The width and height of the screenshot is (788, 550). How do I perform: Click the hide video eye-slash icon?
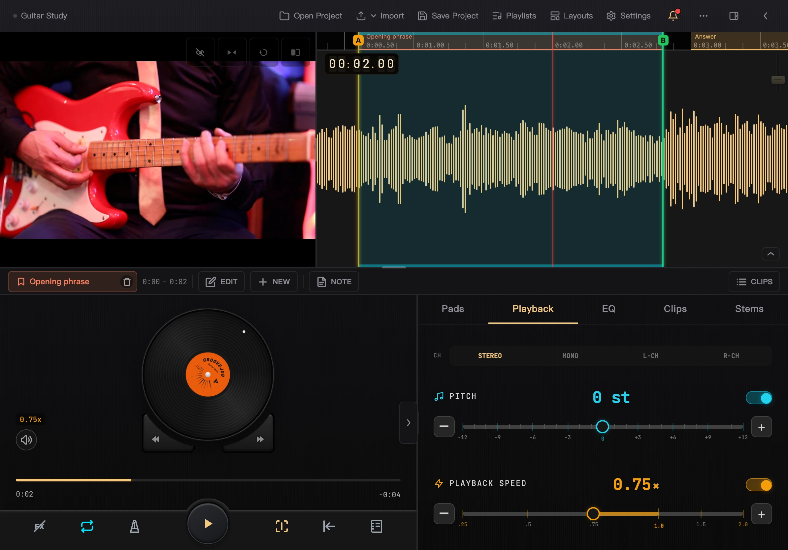pyautogui.click(x=200, y=52)
